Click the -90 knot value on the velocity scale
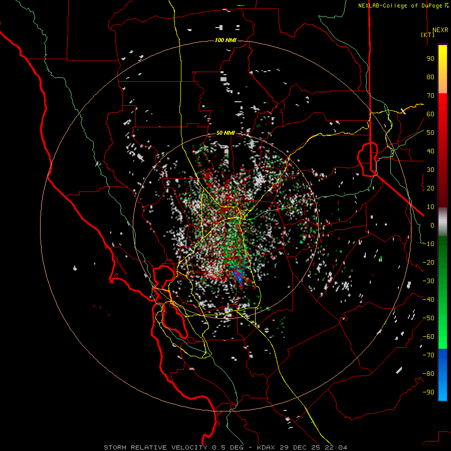 point(428,392)
